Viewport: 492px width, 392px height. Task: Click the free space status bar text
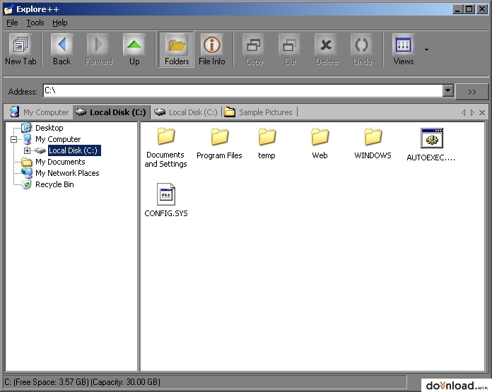click(82, 382)
